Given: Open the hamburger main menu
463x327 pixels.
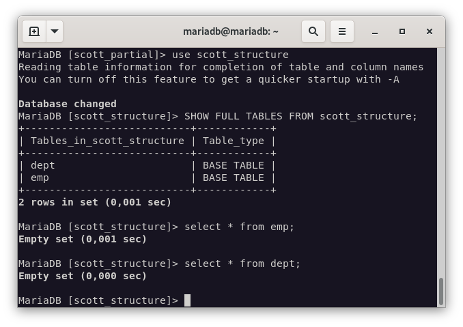Looking at the screenshot, I should (x=342, y=31).
